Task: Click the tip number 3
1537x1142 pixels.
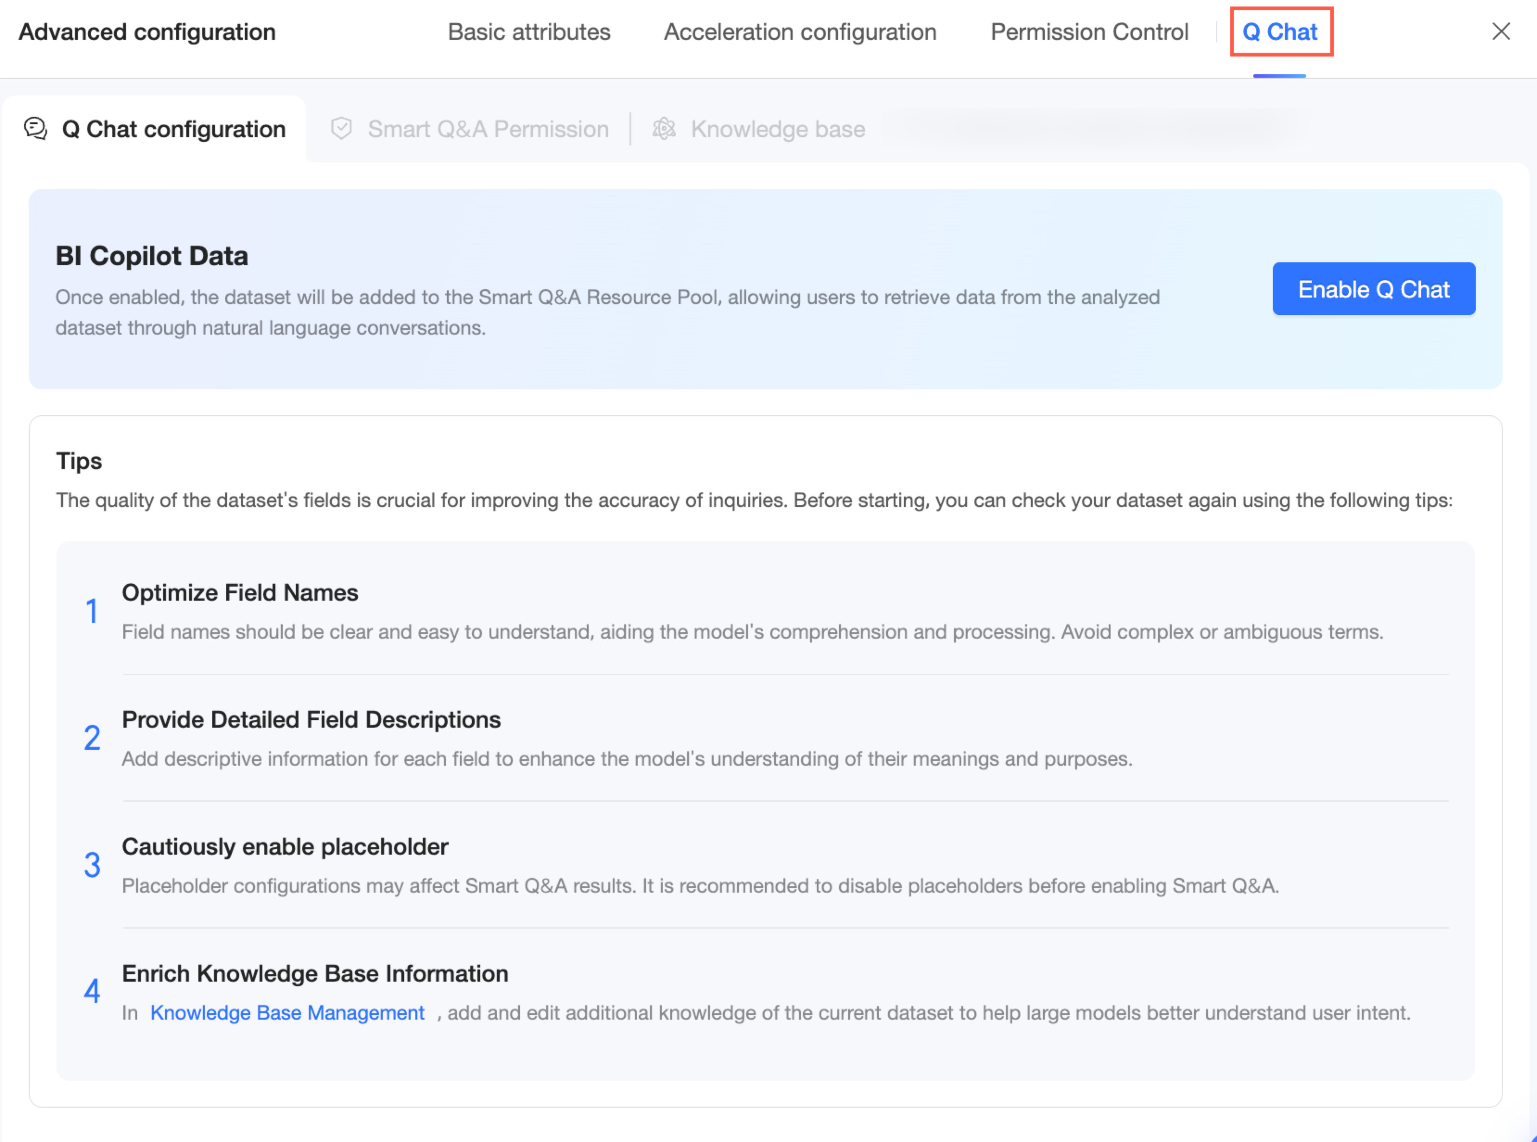Action: point(92,865)
